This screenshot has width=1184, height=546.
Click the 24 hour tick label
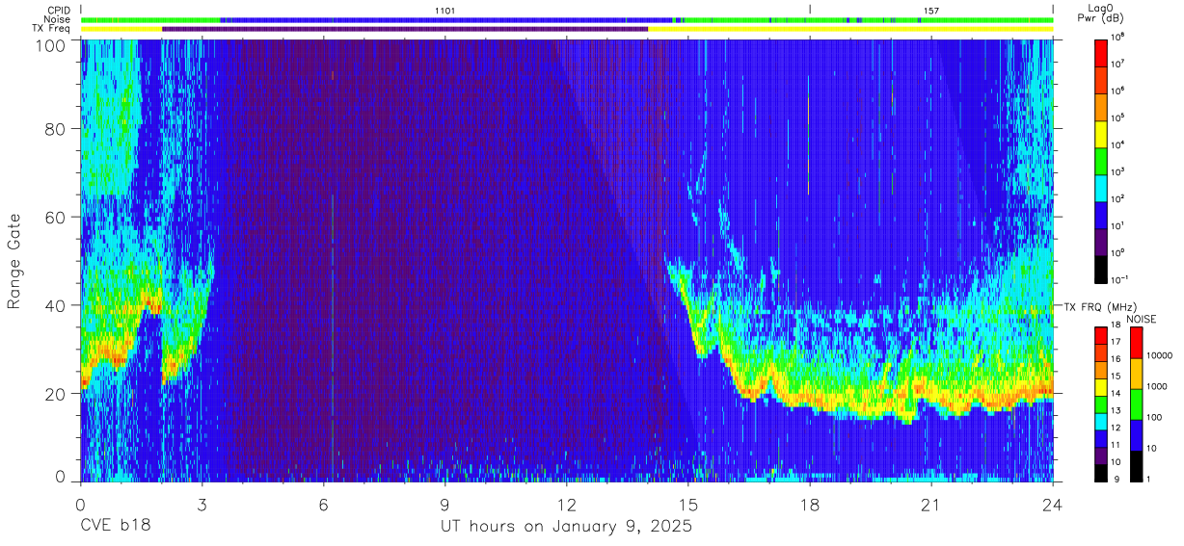[x=1053, y=504]
